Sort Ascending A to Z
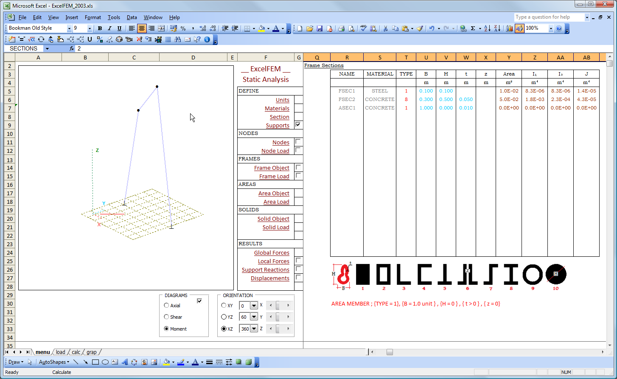This screenshot has height=379, width=617. [x=487, y=28]
